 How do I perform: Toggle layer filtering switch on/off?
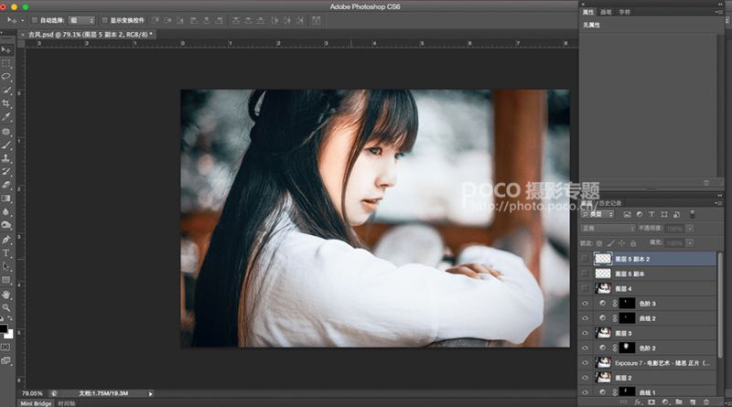(x=693, y=214)
